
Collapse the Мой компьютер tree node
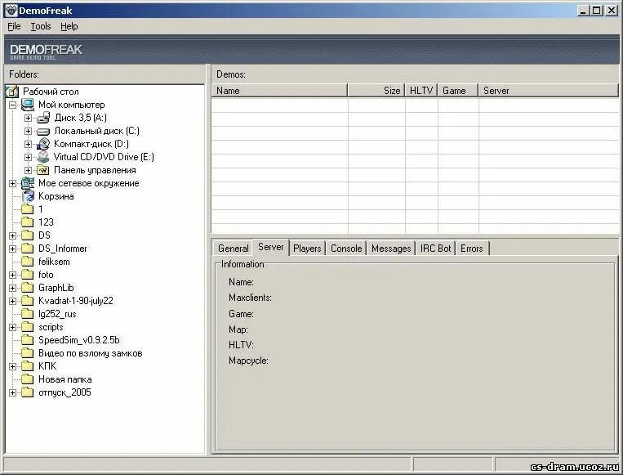tap(13, 105)
